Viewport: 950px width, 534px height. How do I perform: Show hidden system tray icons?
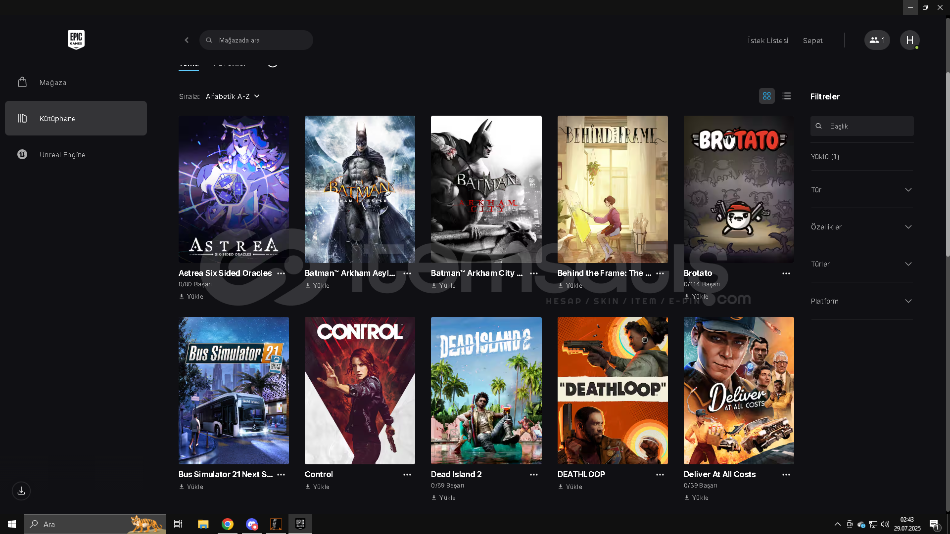837,524
